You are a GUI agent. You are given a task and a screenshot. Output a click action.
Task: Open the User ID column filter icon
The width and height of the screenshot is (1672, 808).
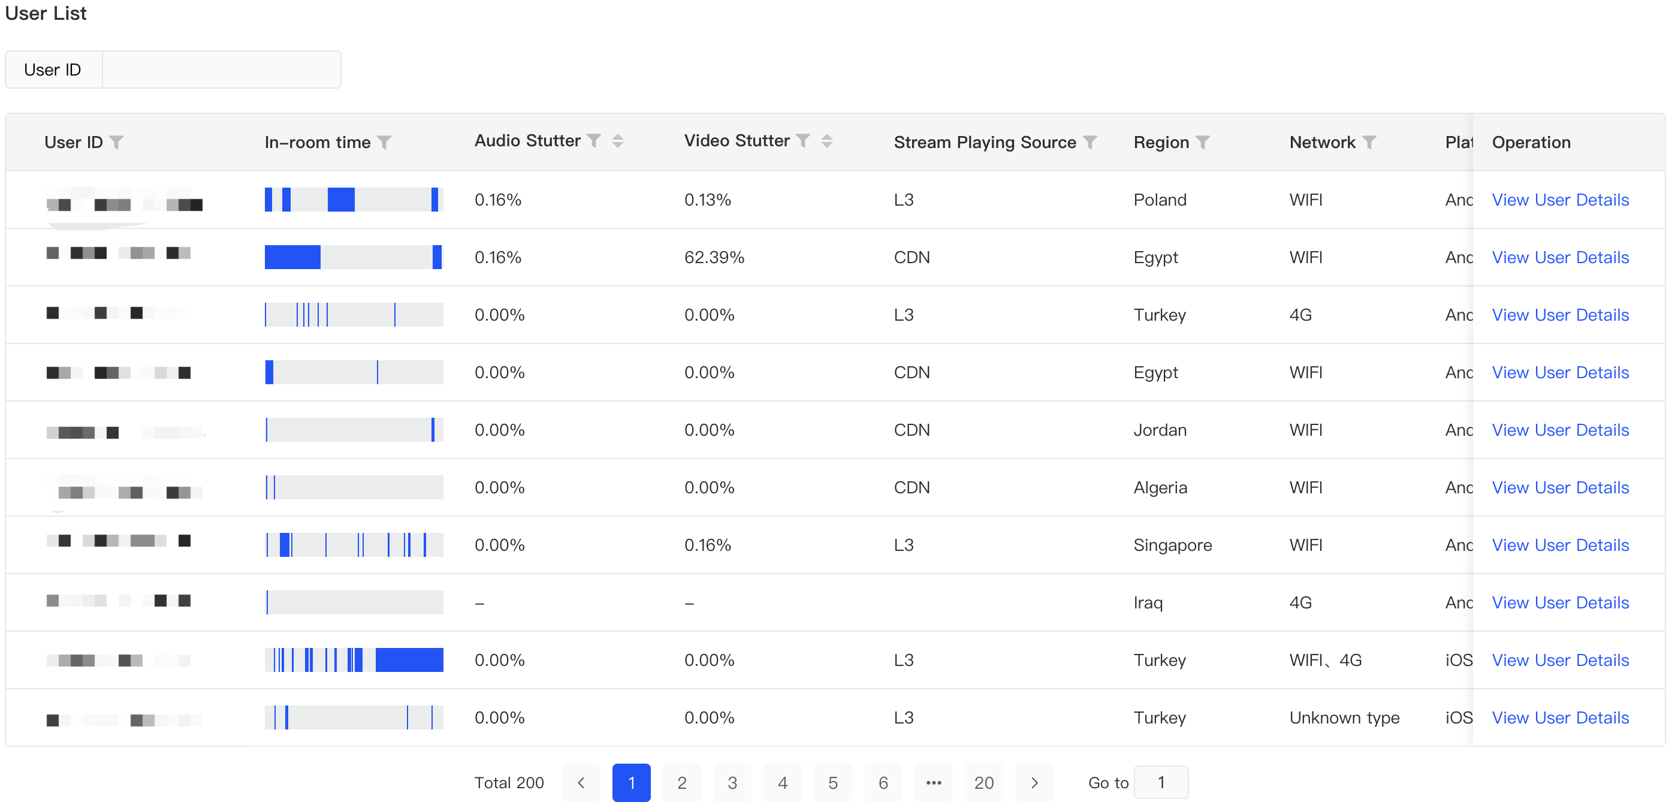[116, 142]
